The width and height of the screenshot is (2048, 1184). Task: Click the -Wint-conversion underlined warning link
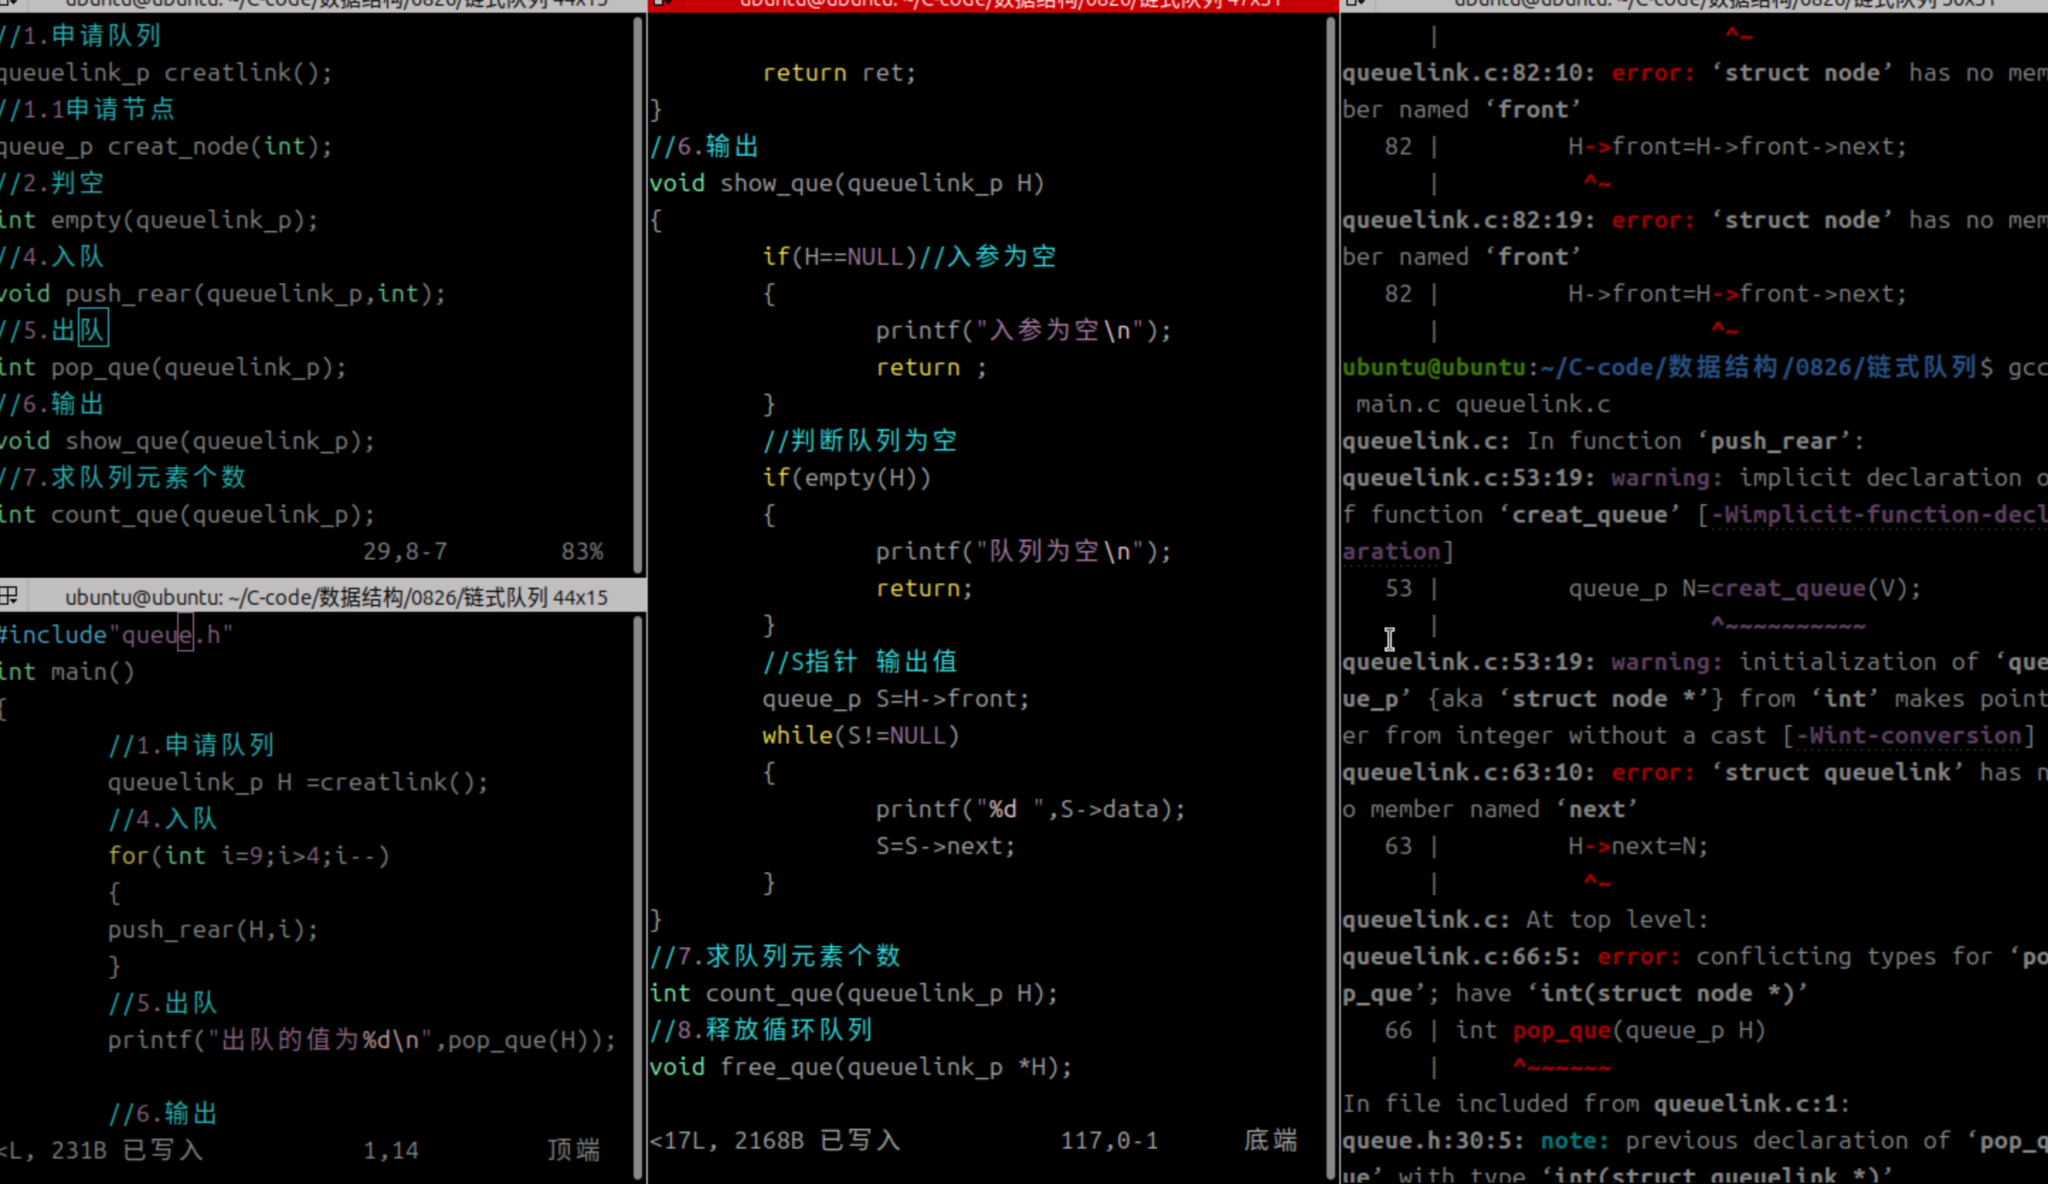tap(1908, 736)
